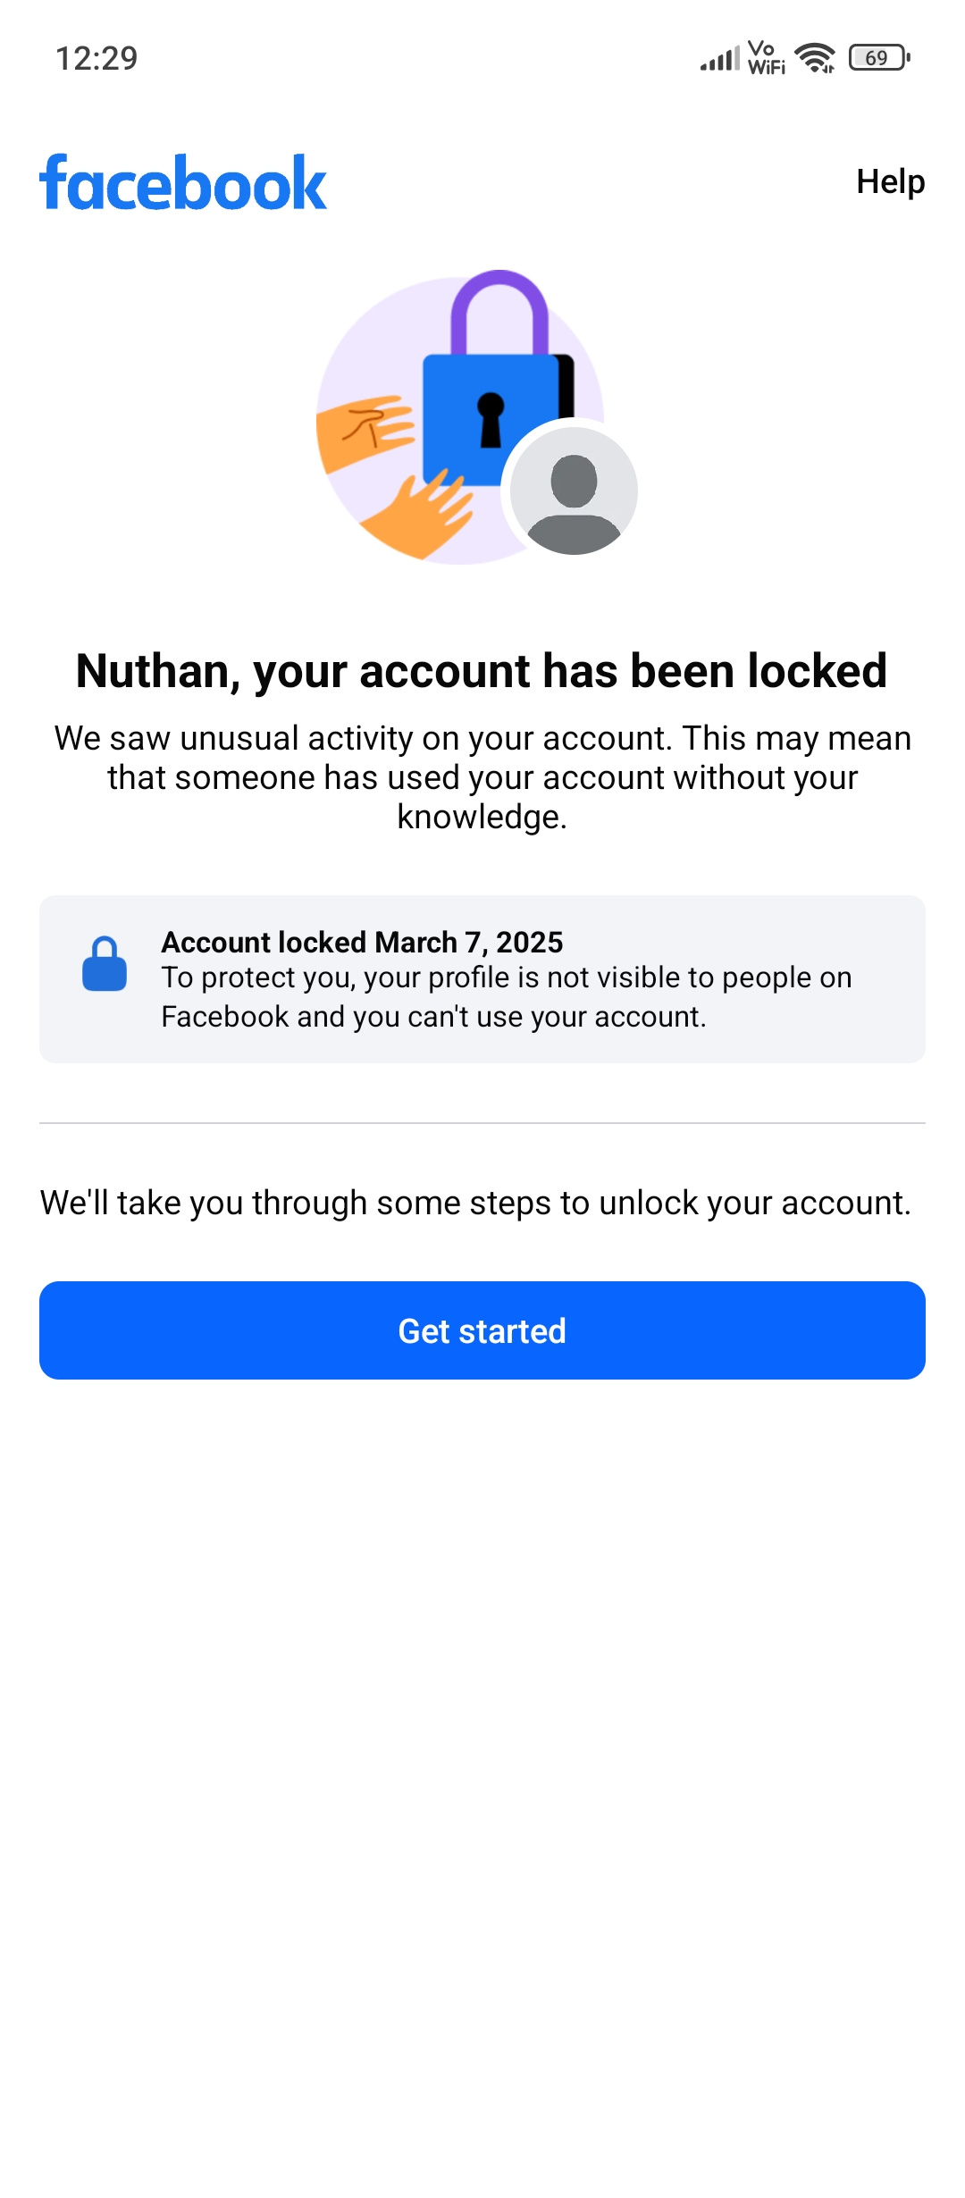Open the Help link
Image resolution: width=965 pixels, height=2198 pixels.
pos(890,181)
